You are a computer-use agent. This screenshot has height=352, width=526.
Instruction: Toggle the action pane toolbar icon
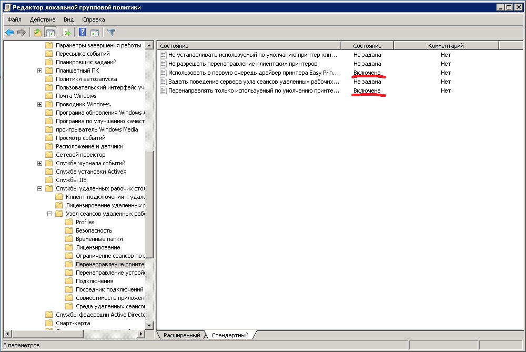tap(95, 33)
